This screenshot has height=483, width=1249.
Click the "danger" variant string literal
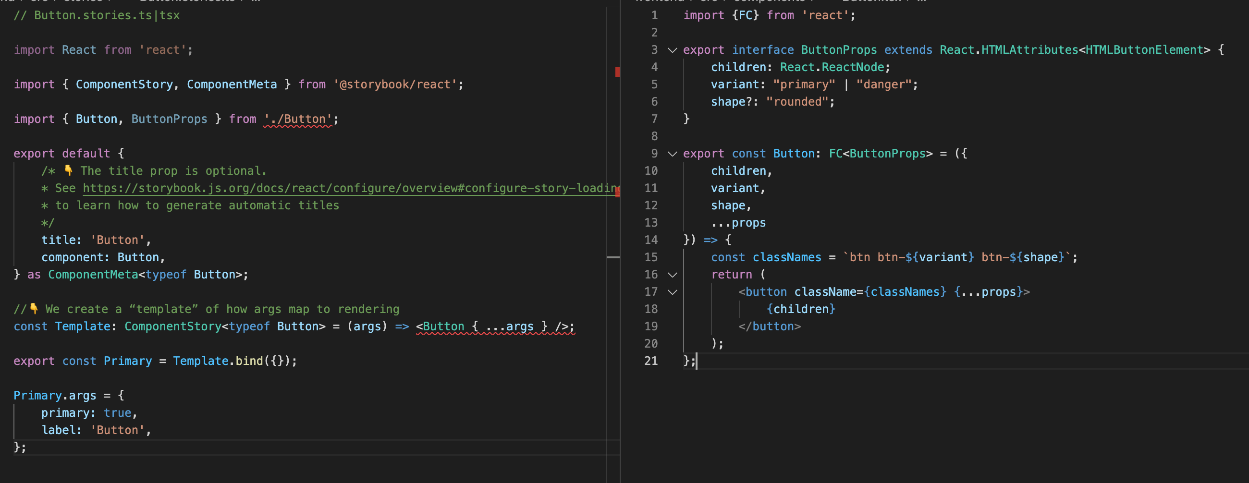[x=884, y=85]
